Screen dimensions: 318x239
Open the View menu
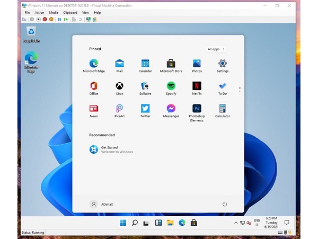[85, 13]
